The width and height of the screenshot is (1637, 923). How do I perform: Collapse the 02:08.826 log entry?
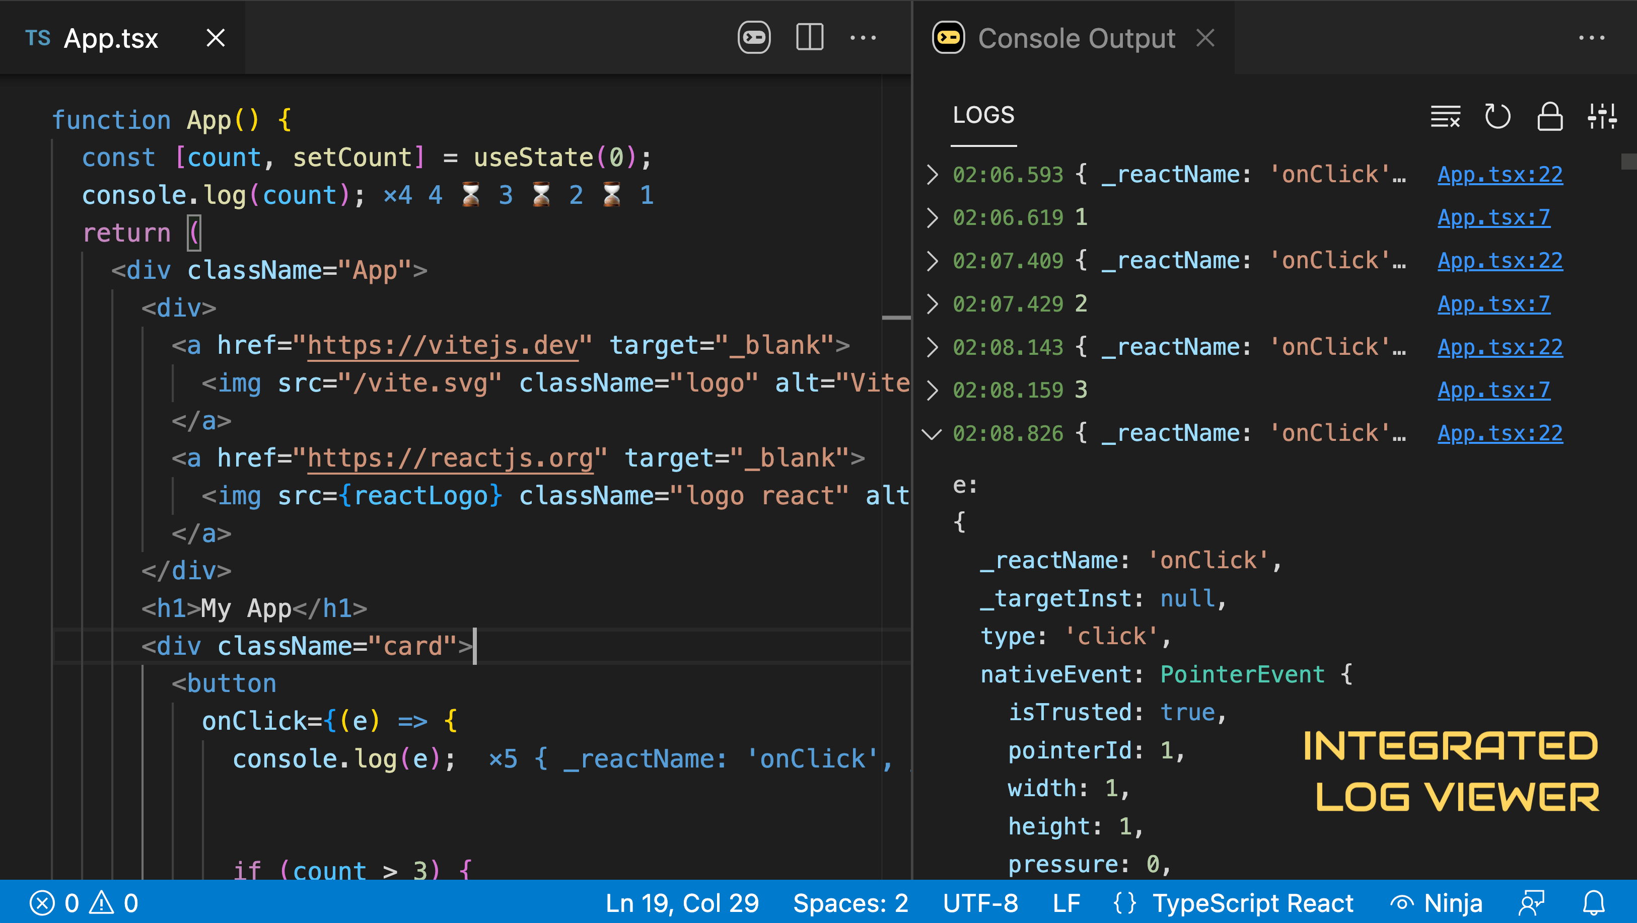(x=932, y=433)
